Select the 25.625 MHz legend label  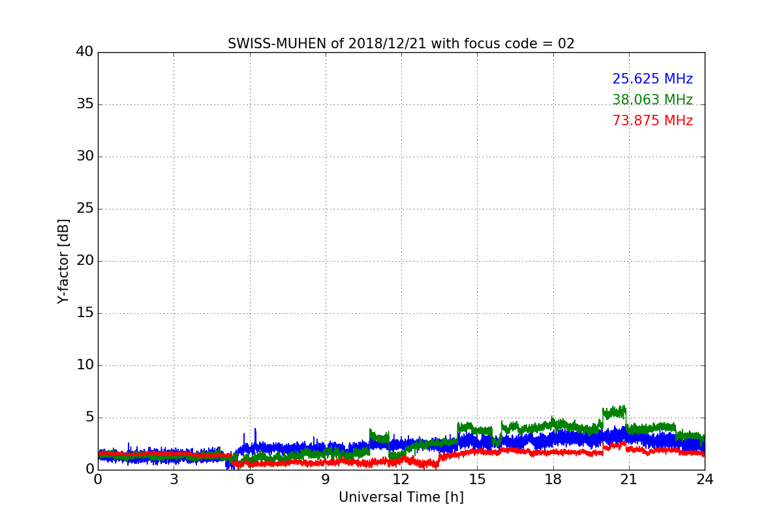click(x=652, y=79)
